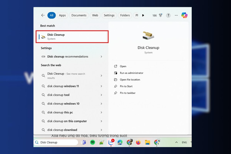Viewport: 231px width, 154px height.
Task: Expand Disk cleanup recommendations chevron
Action: click(x=101, y=57)
